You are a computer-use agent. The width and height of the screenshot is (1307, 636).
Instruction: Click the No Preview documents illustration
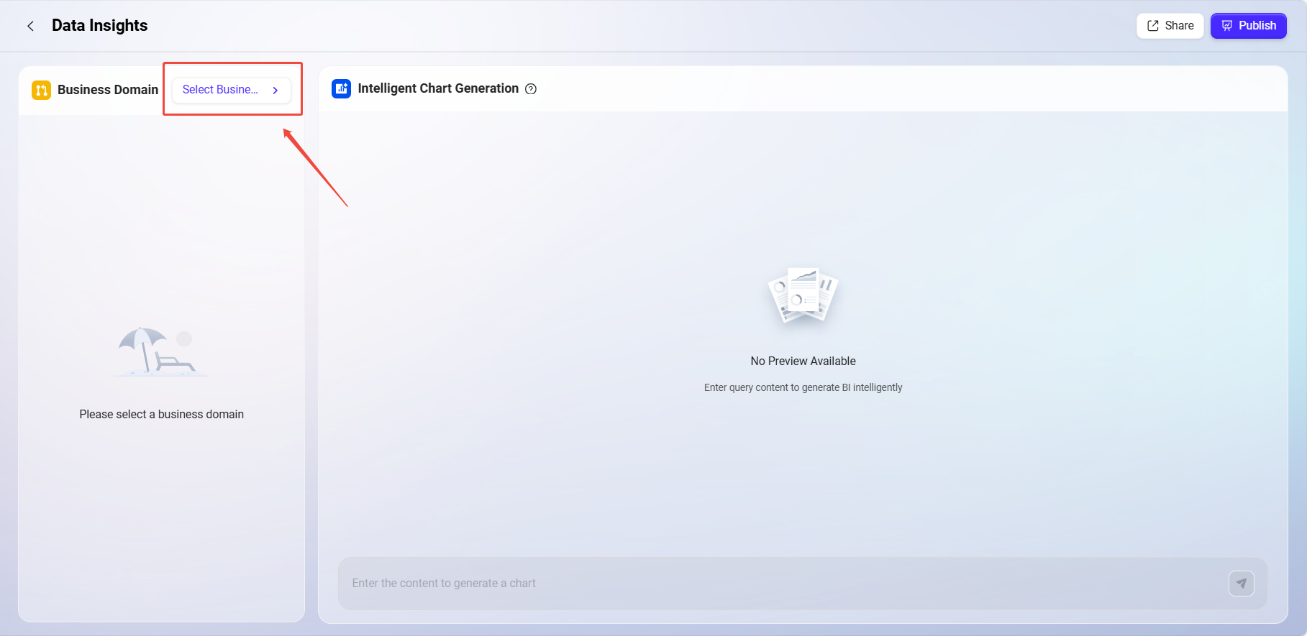click(803, 295)
